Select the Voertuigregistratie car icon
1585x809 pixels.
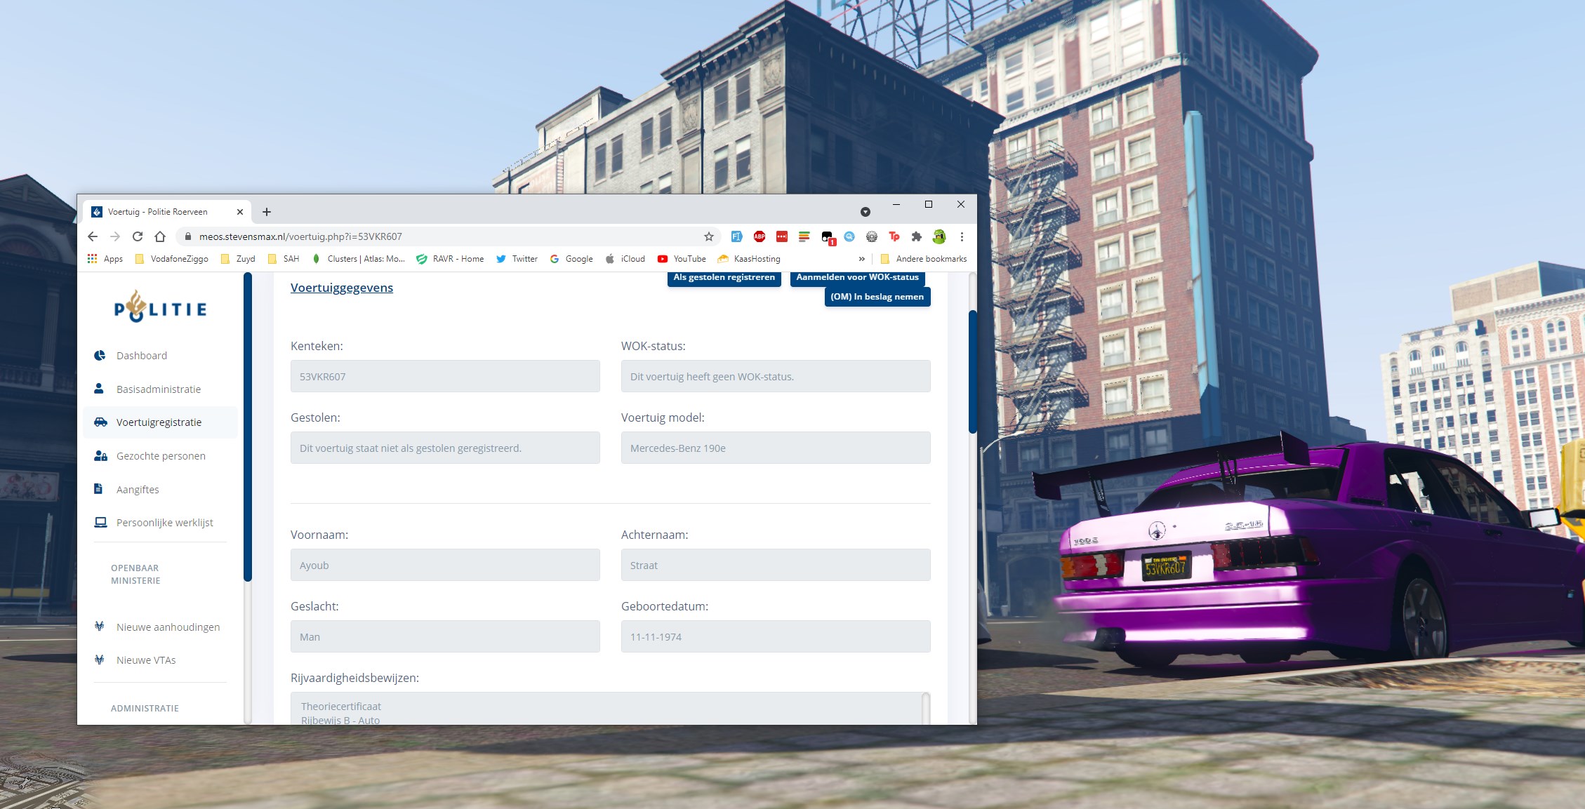click(x=100, y=422)
